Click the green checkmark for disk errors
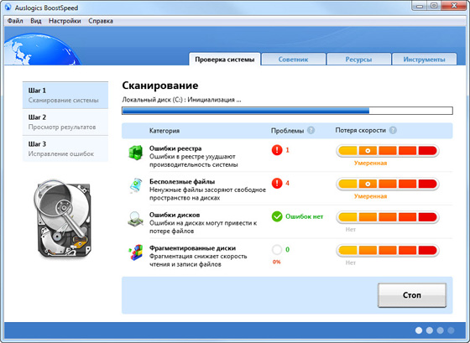470x343 pixels. tap(277, 216)
